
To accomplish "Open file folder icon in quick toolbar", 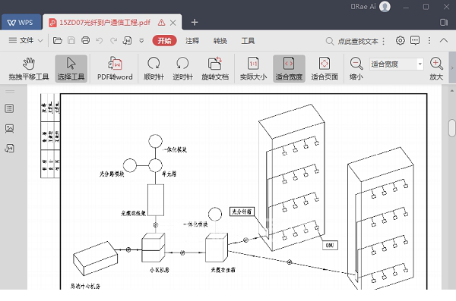I will tap(58, 40).
